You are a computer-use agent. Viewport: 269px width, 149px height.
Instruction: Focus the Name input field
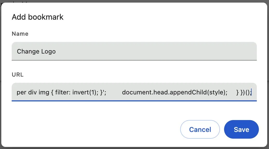[x=134, y=51]
